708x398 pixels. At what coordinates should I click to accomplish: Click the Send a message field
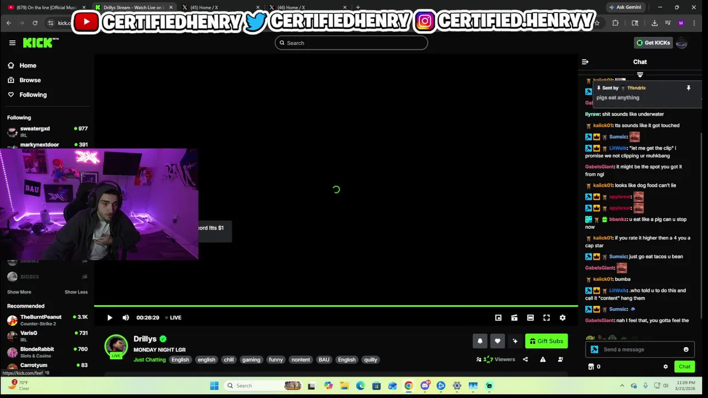pyautogui.click(x=639, y=349)
